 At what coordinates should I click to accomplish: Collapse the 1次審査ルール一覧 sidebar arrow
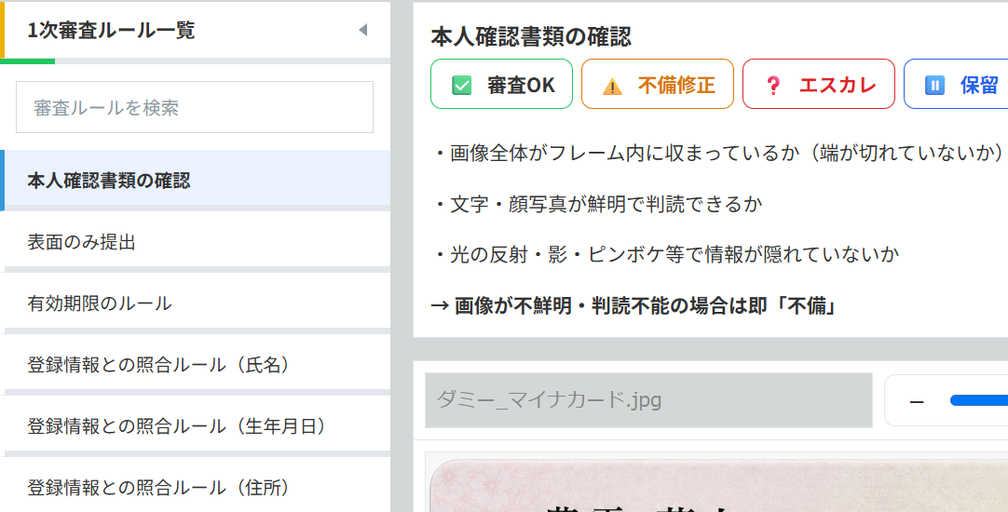362,30
